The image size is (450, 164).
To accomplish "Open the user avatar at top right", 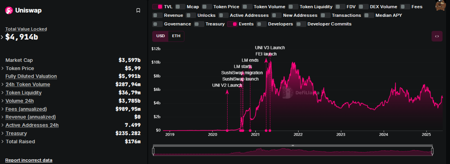I will [440, 5].
